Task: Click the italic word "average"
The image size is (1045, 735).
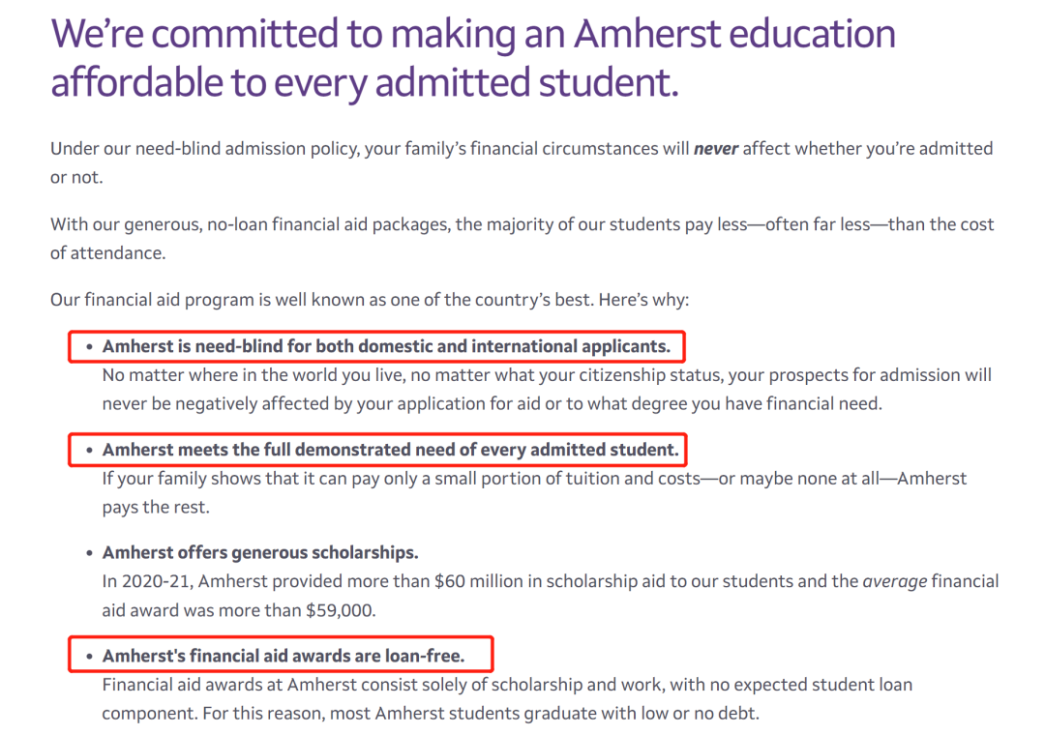Action: point(895,582)
